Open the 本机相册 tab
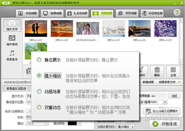 [27, 13]
